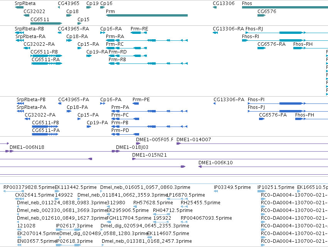Open transcript 'Prm-RE'
The height and width of the screenshot is (247, 328).
pos(139,28)
